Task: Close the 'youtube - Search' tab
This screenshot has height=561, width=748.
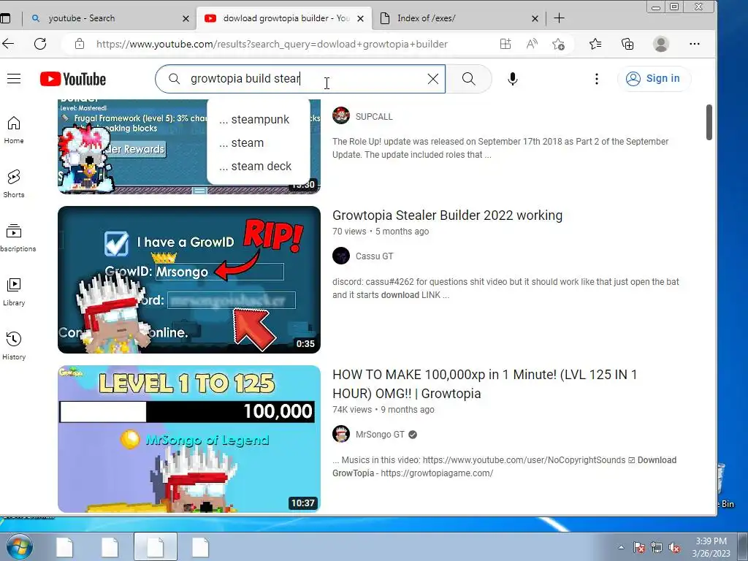Action: [186, 18]
